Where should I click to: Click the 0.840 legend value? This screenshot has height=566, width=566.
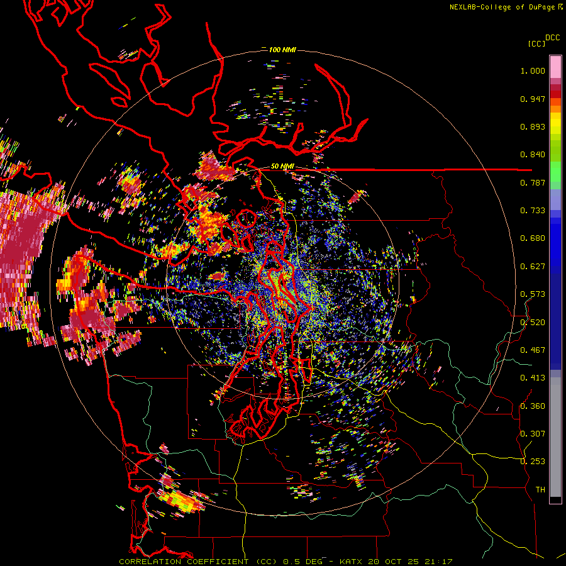533,155
